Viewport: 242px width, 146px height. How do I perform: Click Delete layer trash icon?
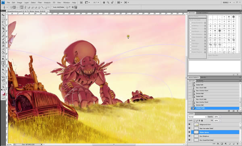tap(238, 144)
